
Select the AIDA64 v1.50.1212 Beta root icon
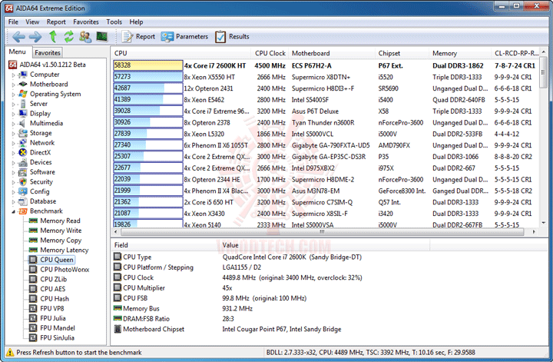pos(13,65)
